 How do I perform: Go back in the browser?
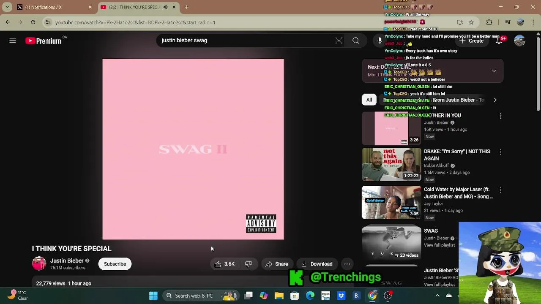(8, 22)
